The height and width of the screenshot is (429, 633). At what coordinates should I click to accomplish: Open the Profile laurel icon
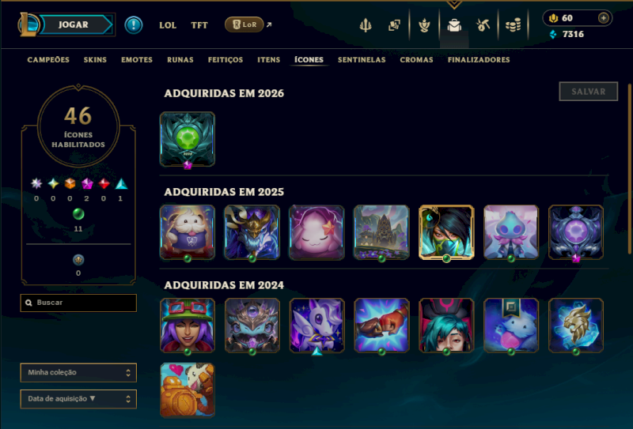tap(424, 25)
